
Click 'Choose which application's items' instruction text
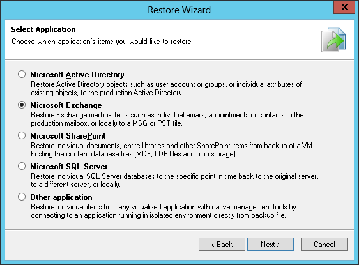[x=102, y=42]
